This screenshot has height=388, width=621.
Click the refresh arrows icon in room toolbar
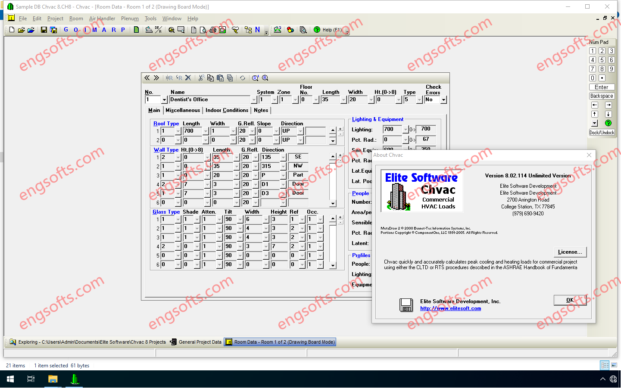pos(243,78)
